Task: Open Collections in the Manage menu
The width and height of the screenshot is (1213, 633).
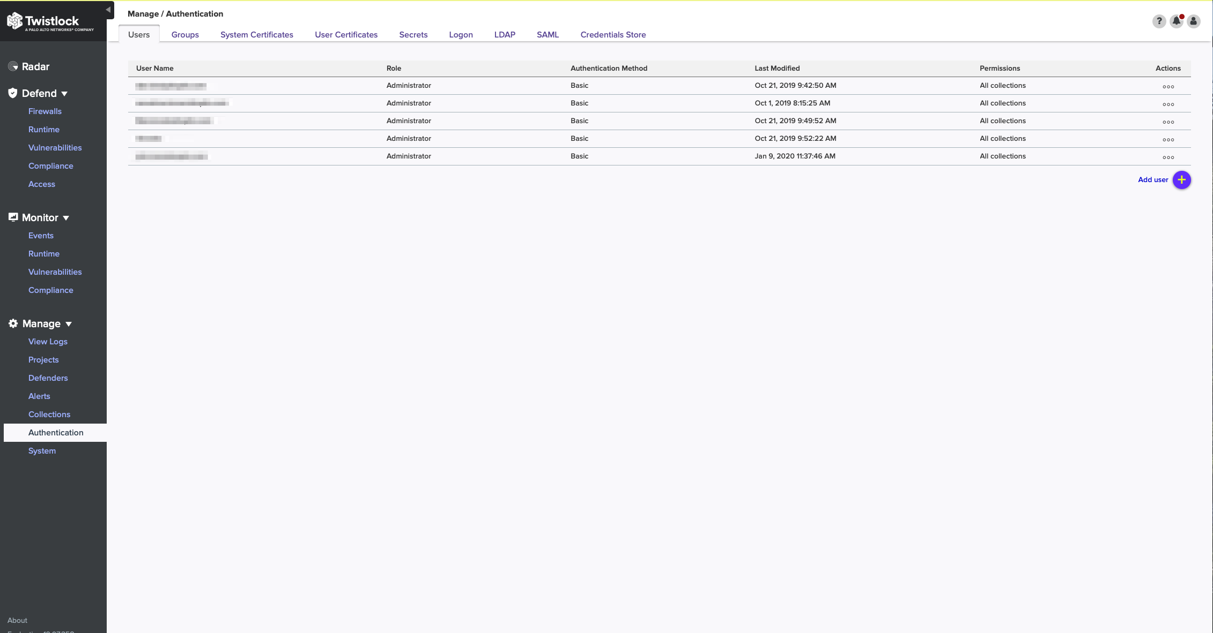Action: point(49,415)
